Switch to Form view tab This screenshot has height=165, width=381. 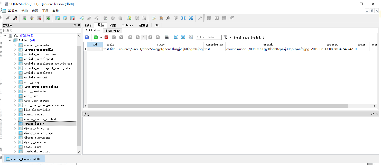pyautogui.click(x=113, y=31)
